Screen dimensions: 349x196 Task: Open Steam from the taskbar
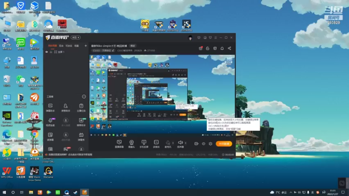(75, 192)
